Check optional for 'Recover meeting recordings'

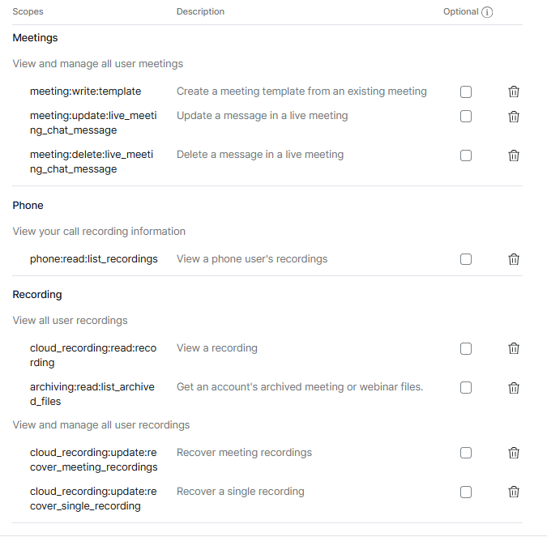pyautogui.click(x=466, y=453)
